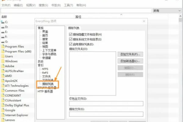This screenshot has height=122, width=183.
Task: Uncheck 排除隐藏文件和目录 checkbox
Action: pyautogui.click(x=71, y=35)
